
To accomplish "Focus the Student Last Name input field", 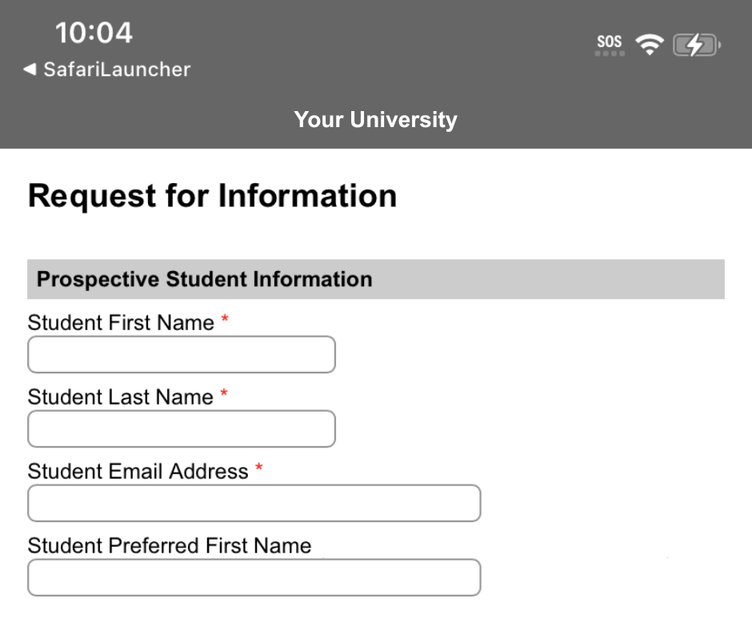I will click(x=181, y=429).
